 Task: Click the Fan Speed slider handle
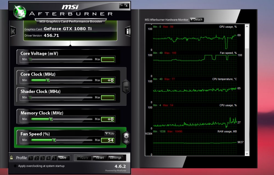point(54,140)
